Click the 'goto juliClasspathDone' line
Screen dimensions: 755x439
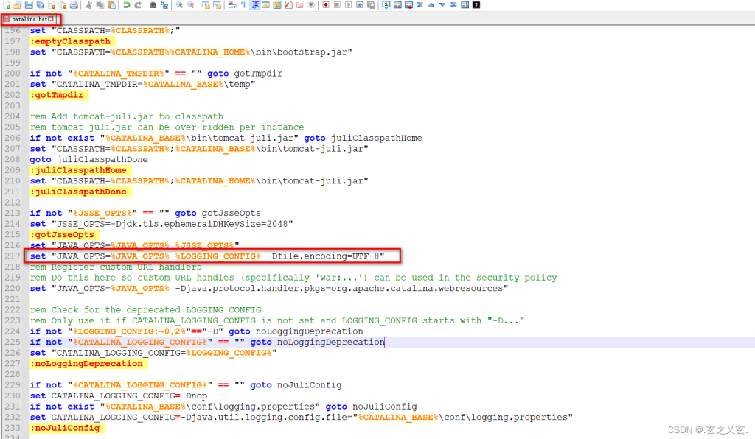[89, 160]
